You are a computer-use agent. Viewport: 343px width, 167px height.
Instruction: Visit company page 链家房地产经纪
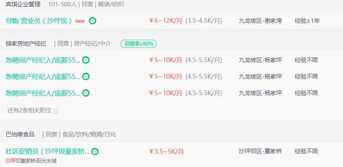pyautogui.click(x=26, y=44)
